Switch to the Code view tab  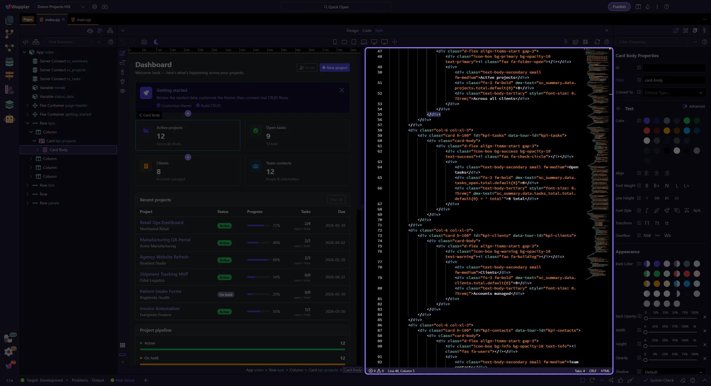(367, 31)
